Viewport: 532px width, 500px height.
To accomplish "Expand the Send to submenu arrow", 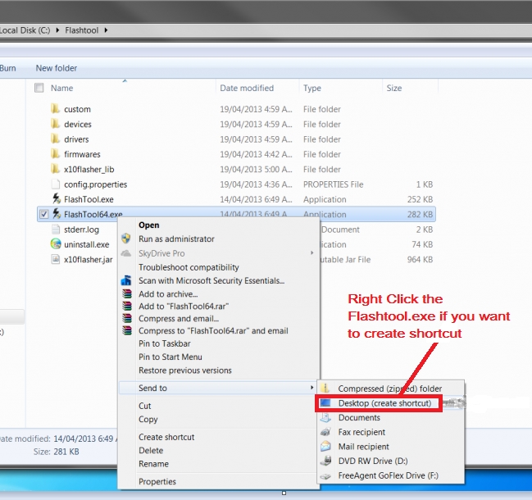I will (311, 388).
